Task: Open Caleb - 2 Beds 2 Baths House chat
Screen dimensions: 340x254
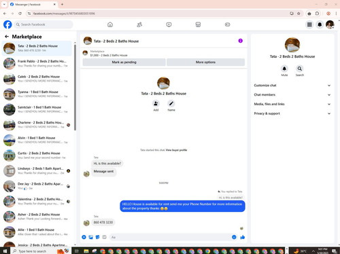Action: (x=37, y=79)
